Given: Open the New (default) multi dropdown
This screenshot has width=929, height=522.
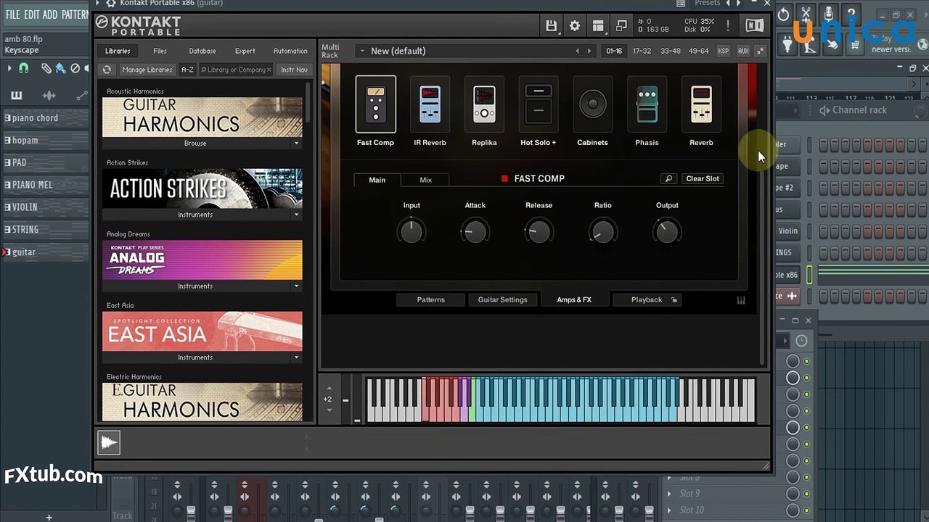Looking at the screenshot, I should click(x=361, y=51).
